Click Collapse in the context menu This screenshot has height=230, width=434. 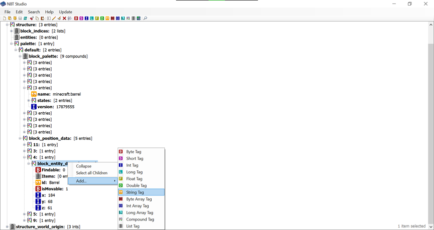click(83, 166)
